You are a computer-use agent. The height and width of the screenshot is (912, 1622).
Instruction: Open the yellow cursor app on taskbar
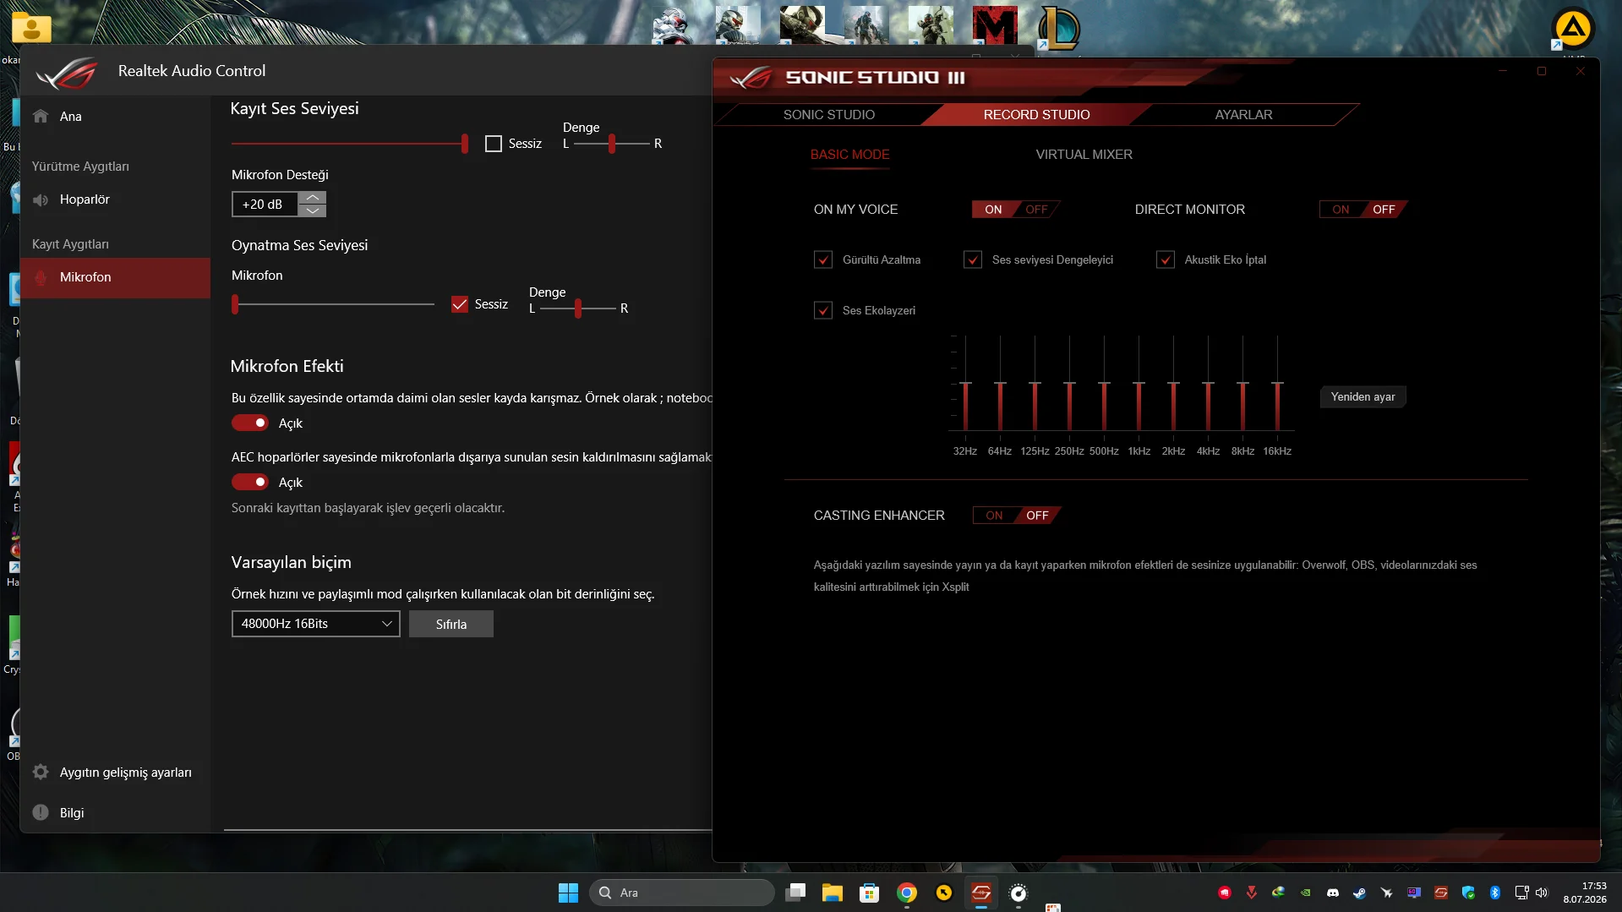point(944,893)
